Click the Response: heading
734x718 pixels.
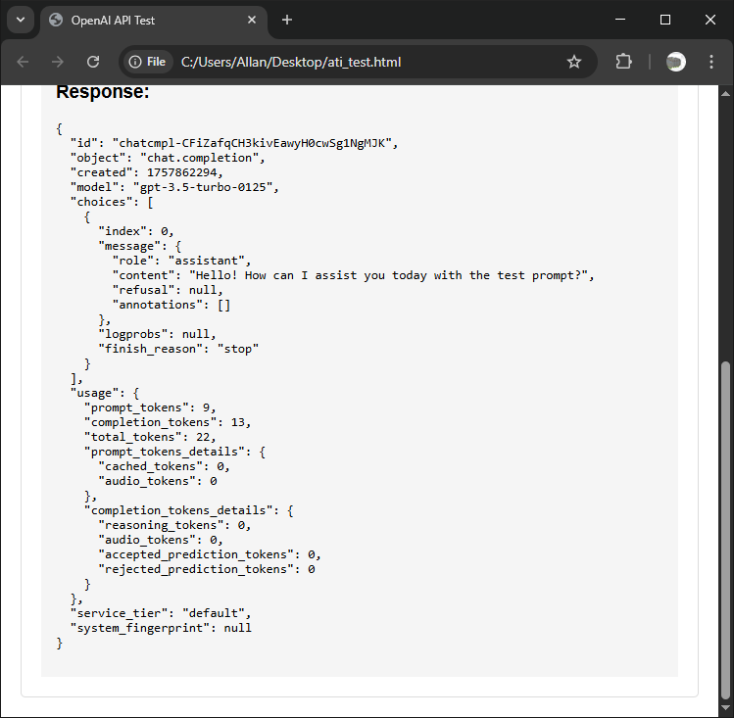pyautogui.click(x=103, y=92)
